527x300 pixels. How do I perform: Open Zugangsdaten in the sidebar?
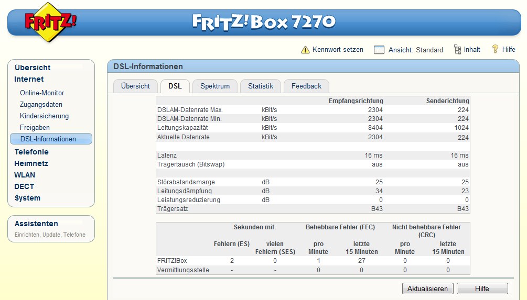click(x=41, y=105)
